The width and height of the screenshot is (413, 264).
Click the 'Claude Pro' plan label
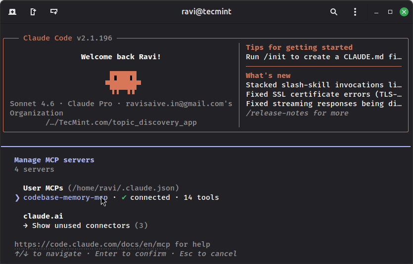[x=90, y=104]
